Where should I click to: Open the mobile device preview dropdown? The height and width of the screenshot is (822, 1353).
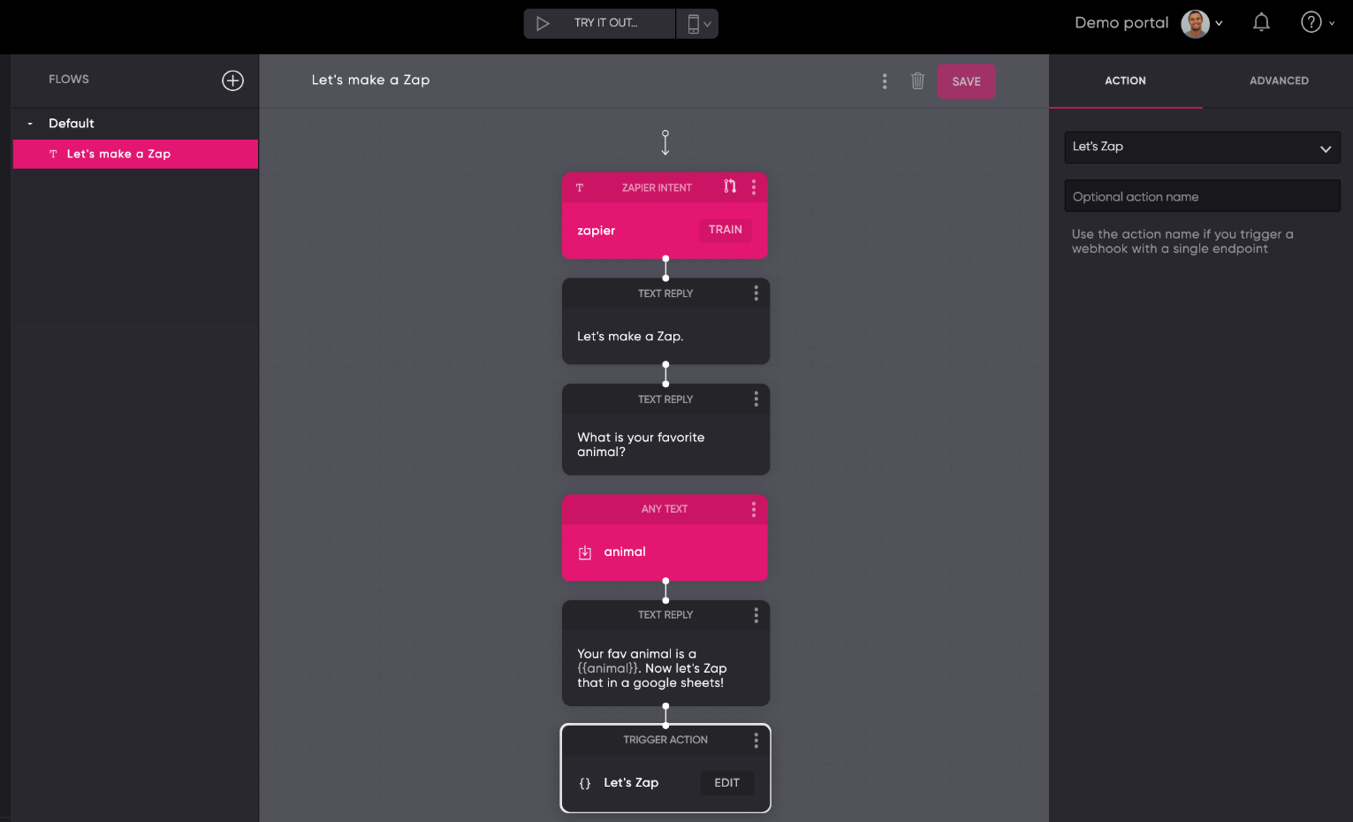click(x=698, y=24)
